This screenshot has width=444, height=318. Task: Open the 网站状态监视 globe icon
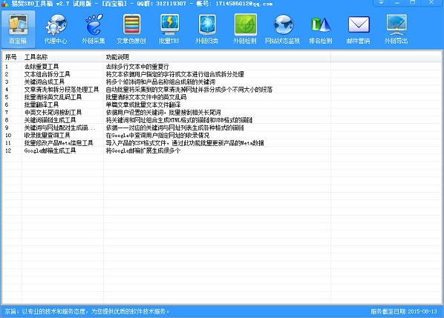point(283,29)
